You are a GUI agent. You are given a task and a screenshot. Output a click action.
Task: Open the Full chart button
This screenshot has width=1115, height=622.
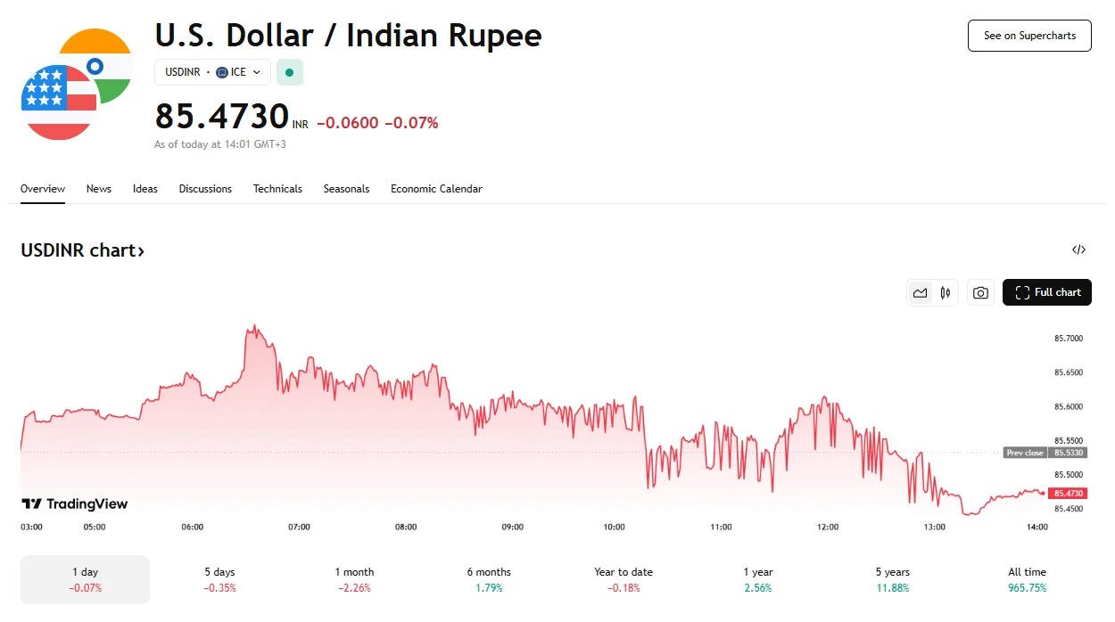tap(1047, 292)
